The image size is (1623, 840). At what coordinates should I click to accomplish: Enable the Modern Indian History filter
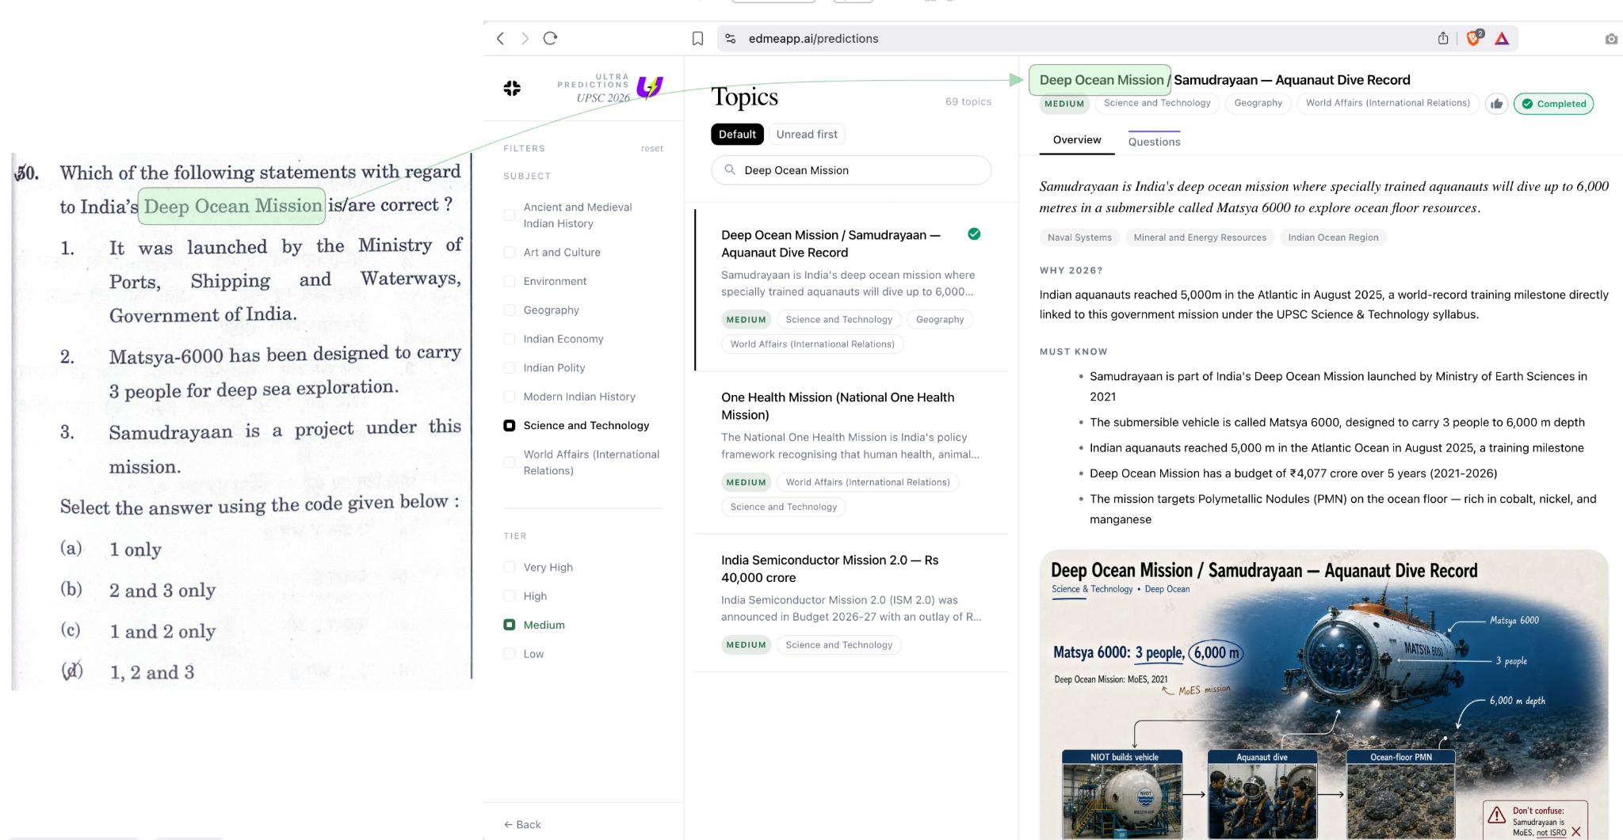click(x=510, y=397)
